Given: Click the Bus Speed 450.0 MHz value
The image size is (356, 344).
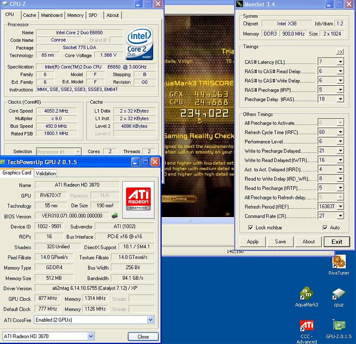Looking at the screenshot, I should coord(57,126).
